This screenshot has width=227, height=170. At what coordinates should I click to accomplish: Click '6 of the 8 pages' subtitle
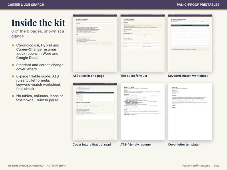tap(38, 34)
